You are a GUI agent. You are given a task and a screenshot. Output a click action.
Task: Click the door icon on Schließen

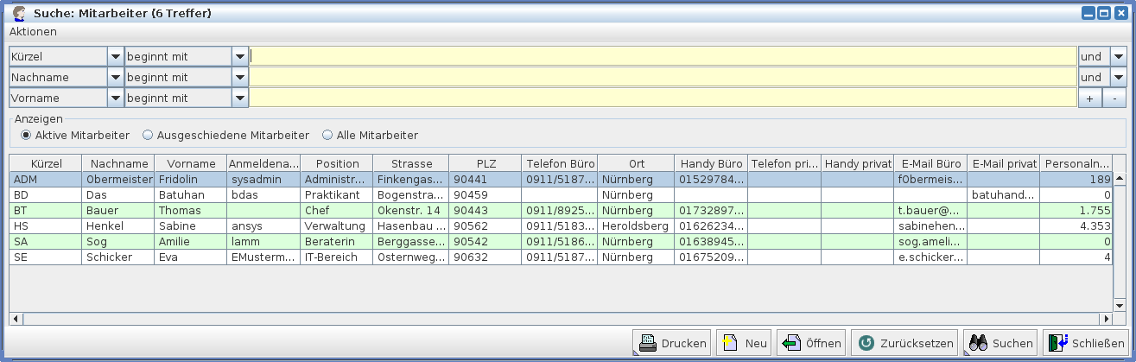(x=1057, y=343)
